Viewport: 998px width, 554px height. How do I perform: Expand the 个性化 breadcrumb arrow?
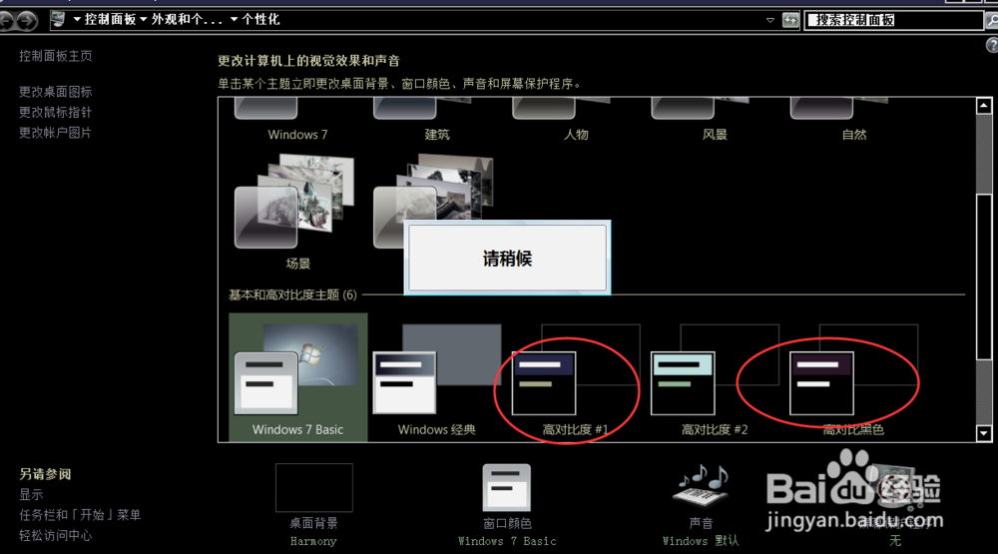point(234,19)
